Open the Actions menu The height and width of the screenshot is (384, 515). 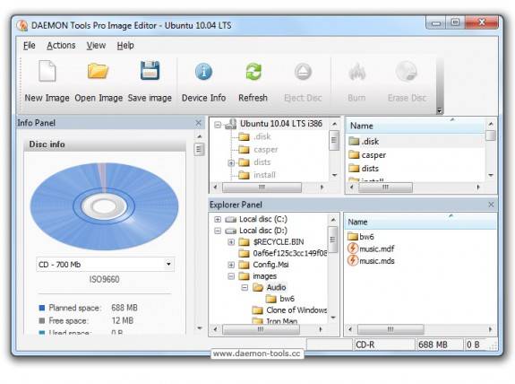(x=61, y=46)
